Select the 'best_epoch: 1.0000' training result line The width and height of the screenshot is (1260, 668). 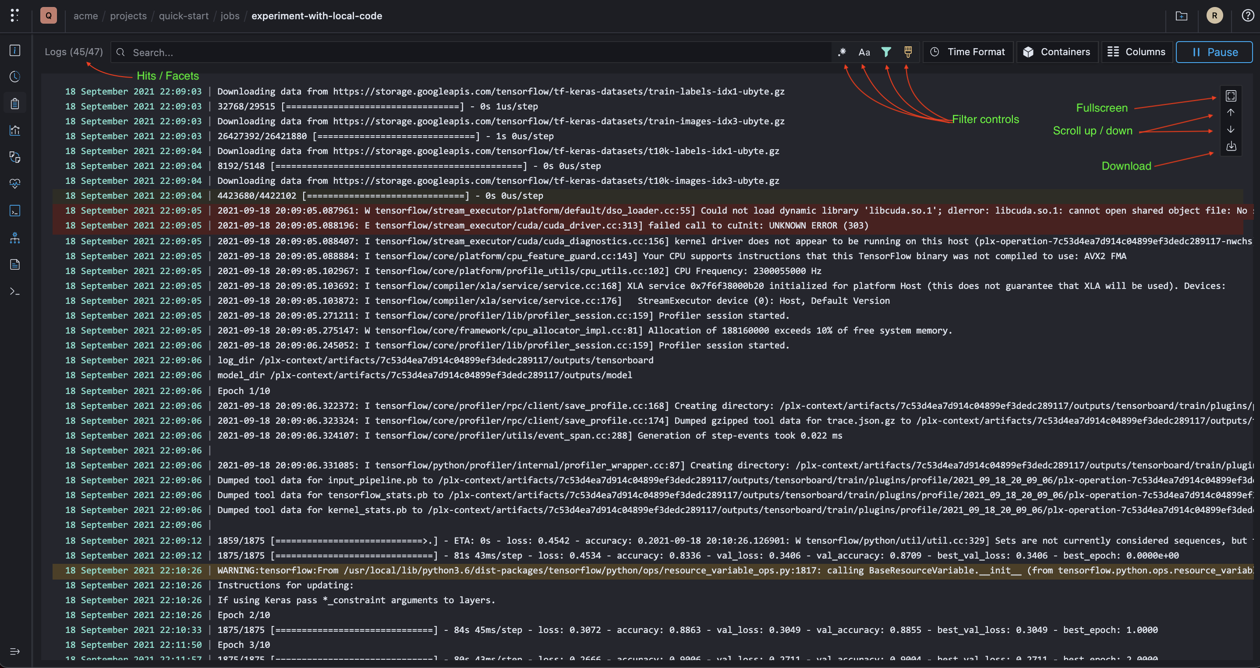click(648, 630)
